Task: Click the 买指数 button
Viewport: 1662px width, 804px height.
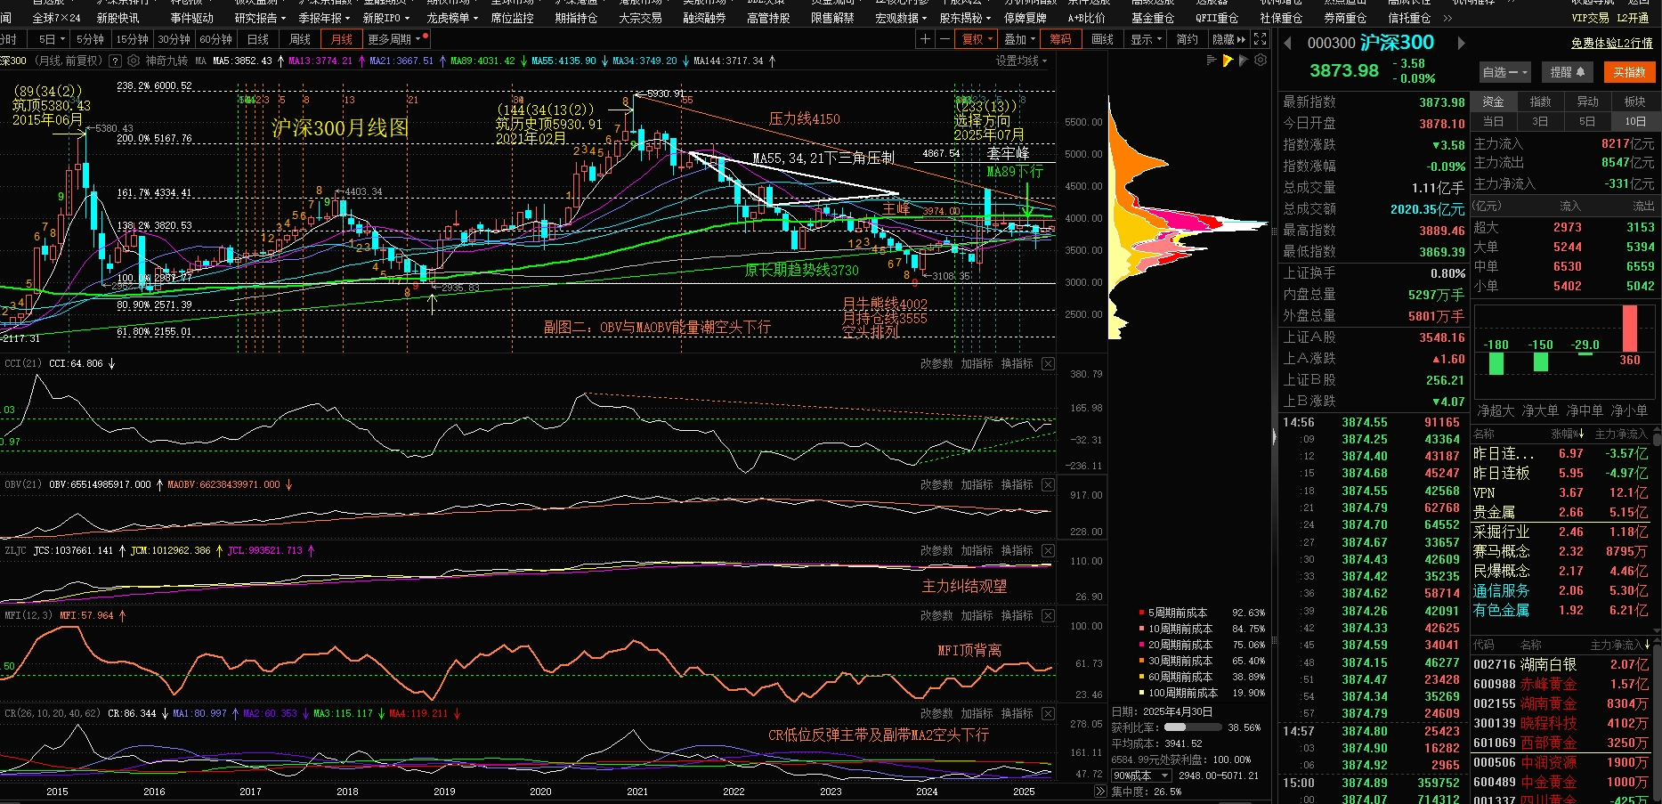Action: pyautogui.click(x=1629, y=72)
